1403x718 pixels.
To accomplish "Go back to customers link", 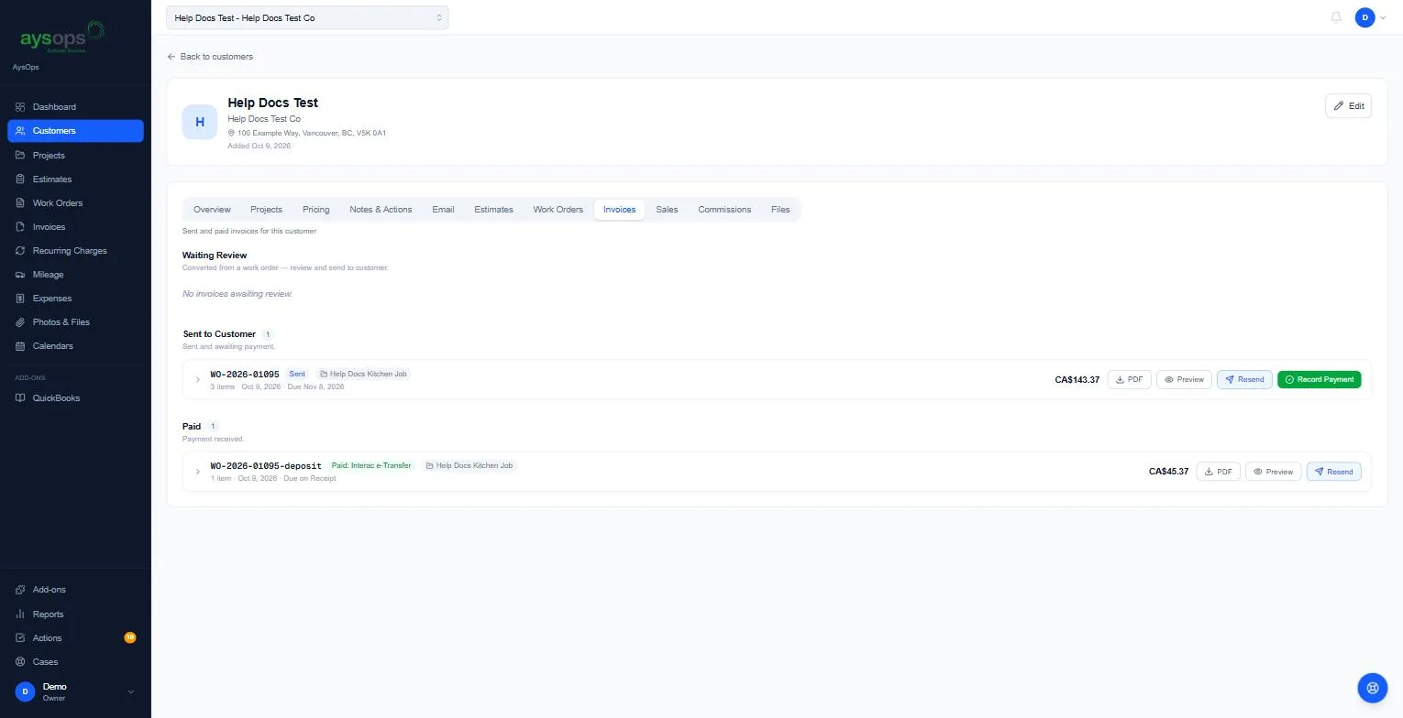I will pos(210,57).
